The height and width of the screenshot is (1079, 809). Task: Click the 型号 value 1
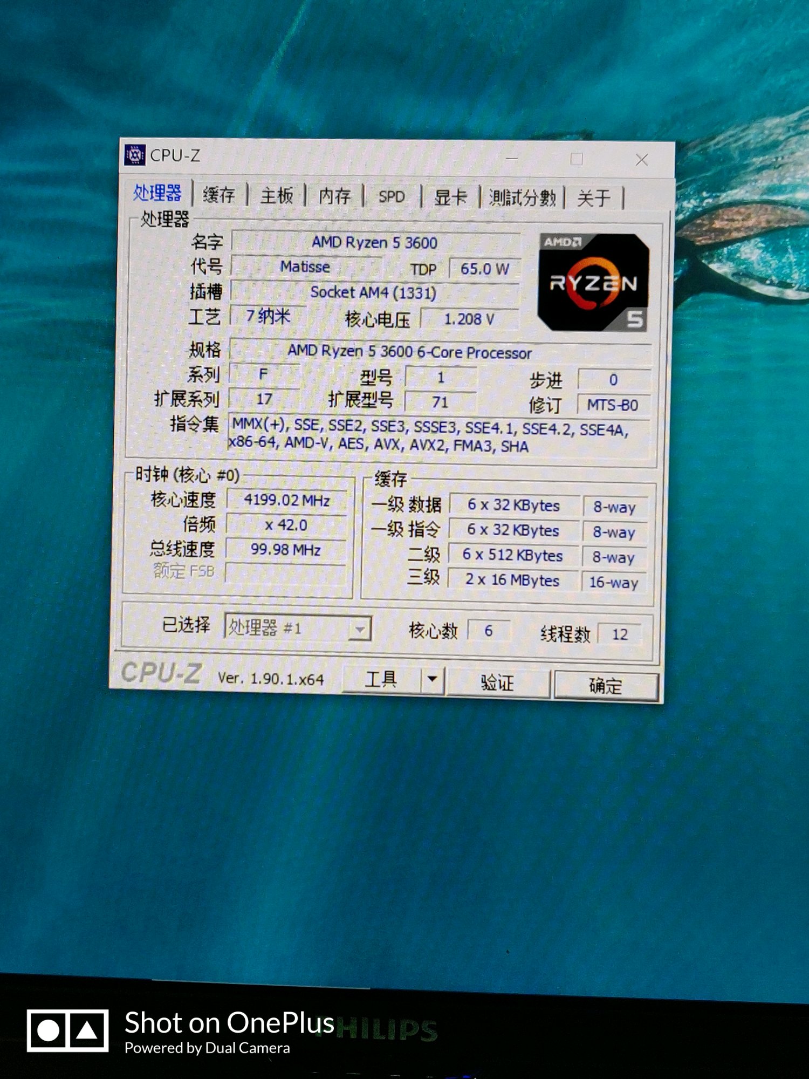click(x=441, y=377)
